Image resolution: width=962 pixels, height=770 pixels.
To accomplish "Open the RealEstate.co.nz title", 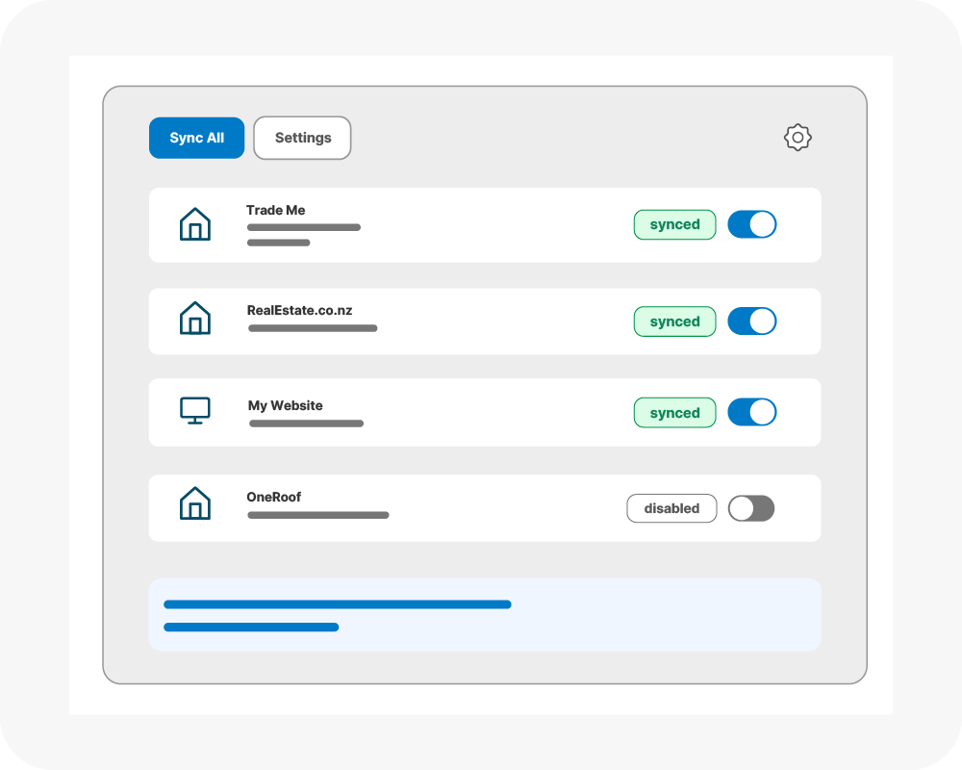I will tap(299, 310).
